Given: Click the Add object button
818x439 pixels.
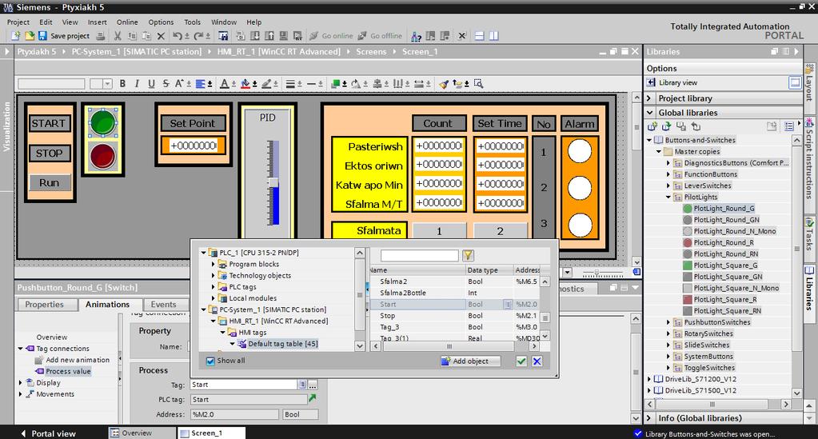Looking at the screenshot, I should pos(470,361).
